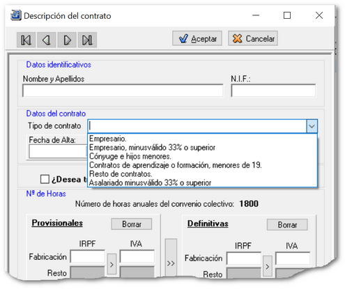
Task: Copy Definitivas Fabricación IRPF to IVA
Action: (268, 266)
